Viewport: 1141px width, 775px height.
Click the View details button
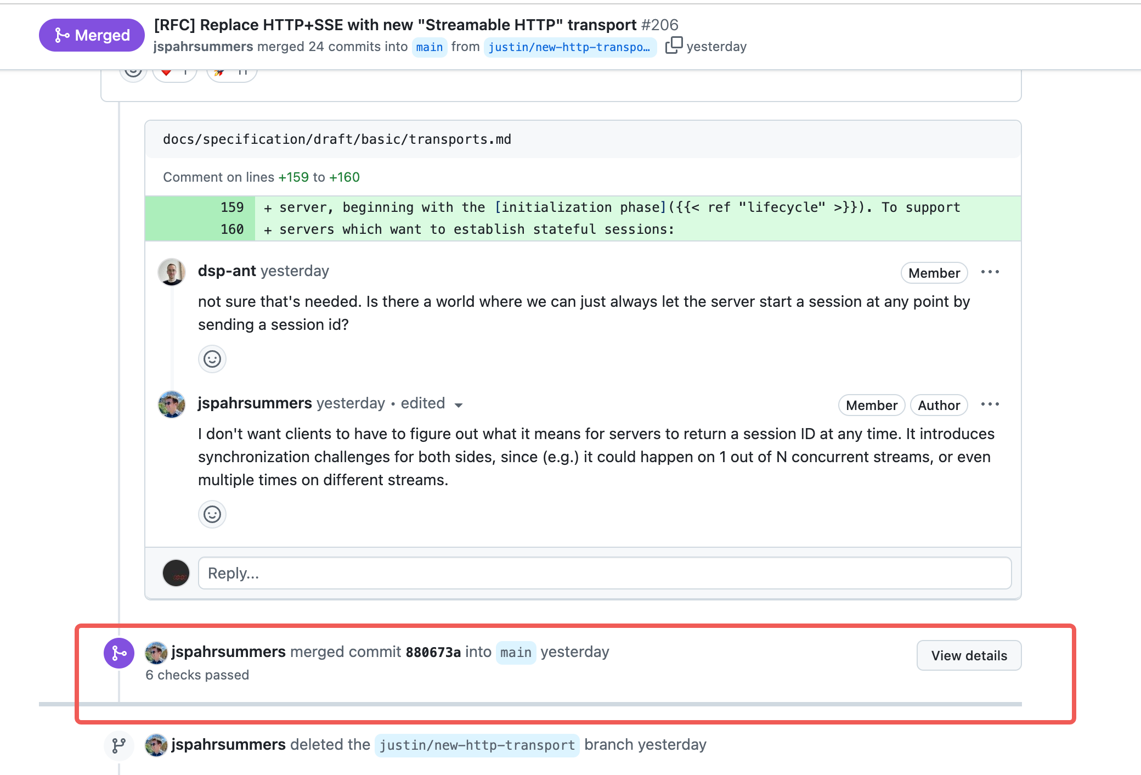pyautogui.click(x=969, y=655)
